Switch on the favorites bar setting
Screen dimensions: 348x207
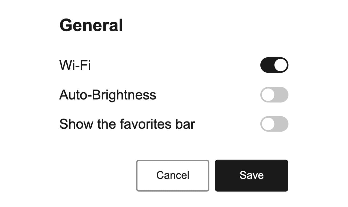(274, 124)
